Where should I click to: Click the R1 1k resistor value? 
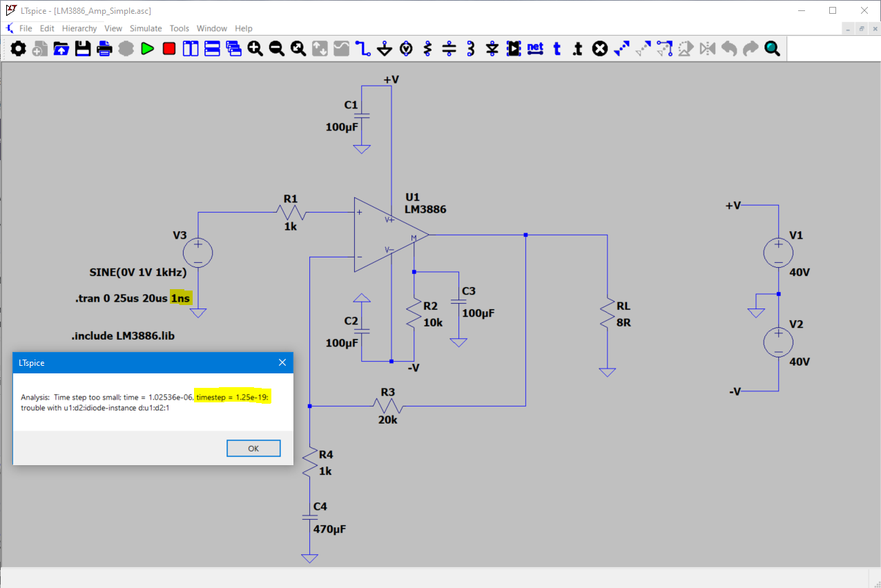[x=290, y=226]
